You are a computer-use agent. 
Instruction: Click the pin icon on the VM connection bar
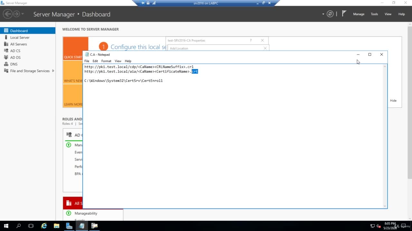(143, 3)
